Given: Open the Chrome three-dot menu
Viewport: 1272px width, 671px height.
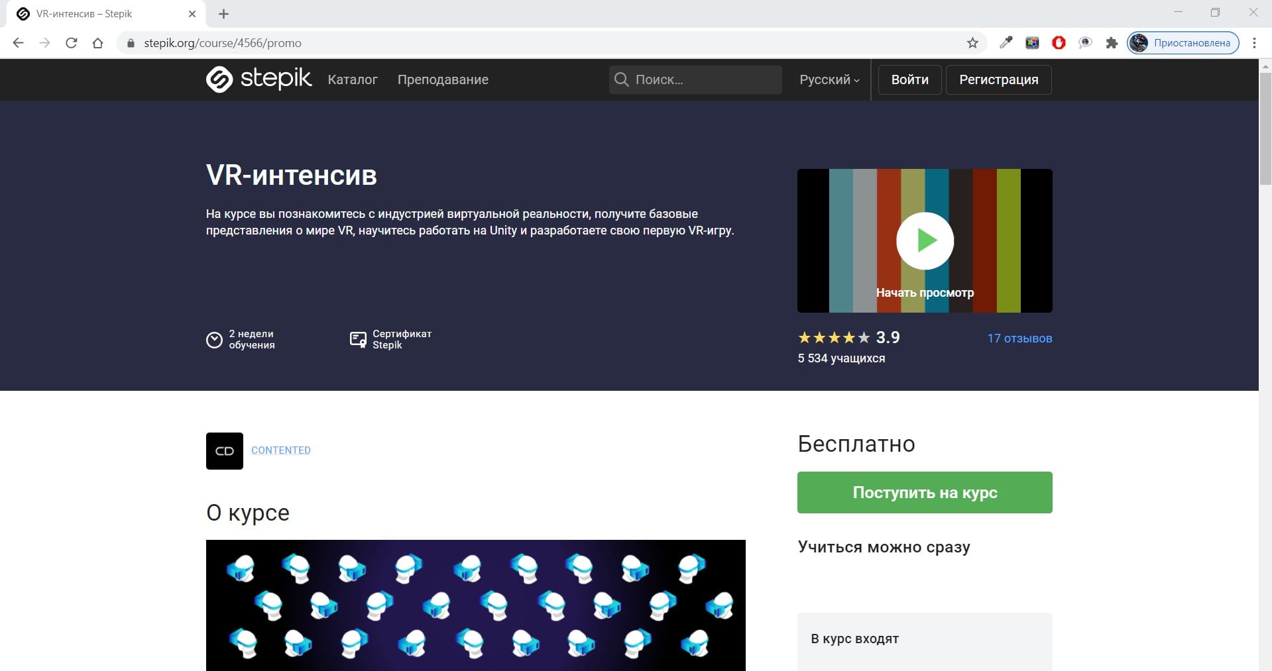Looking at the screenshot, I should point(1254,43).
